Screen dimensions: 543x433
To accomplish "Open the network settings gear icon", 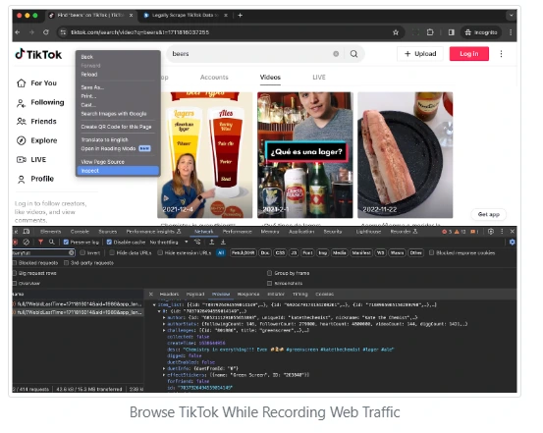I will [x=512, y=243].
